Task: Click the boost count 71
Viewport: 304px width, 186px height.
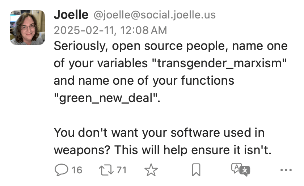Action: (121, 170)
